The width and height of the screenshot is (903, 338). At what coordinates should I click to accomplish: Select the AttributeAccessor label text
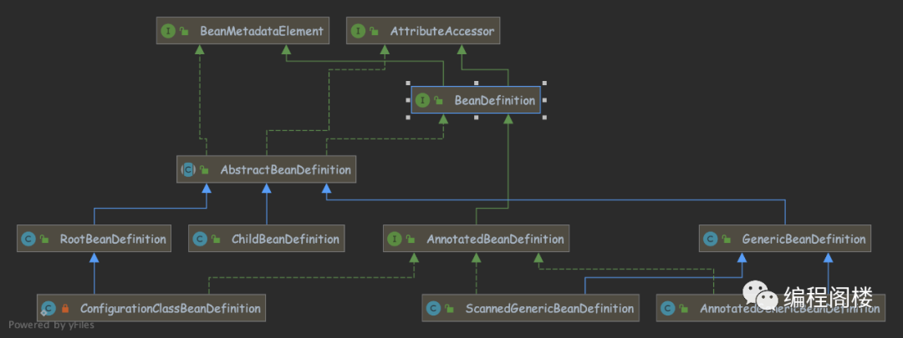pyautogui.click(x=441, y=31)
